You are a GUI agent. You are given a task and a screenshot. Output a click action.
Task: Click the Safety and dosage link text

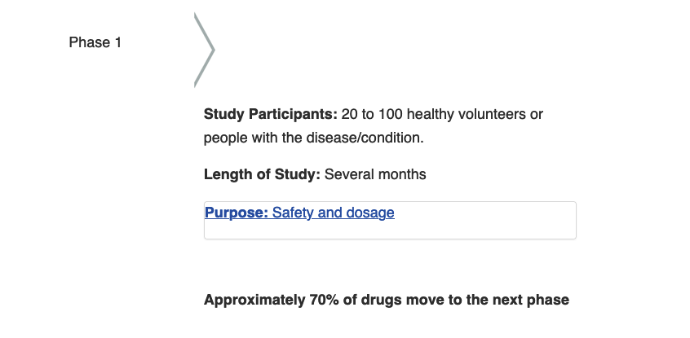pos(333,213)
